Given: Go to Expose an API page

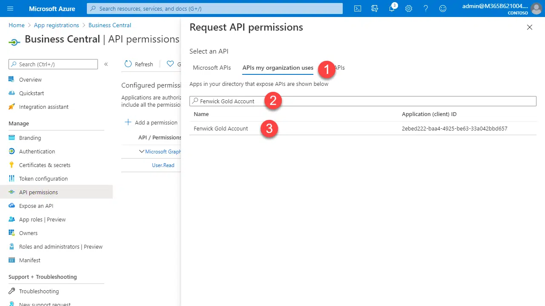Looking at the screenshot, I should tap(36, 206).
